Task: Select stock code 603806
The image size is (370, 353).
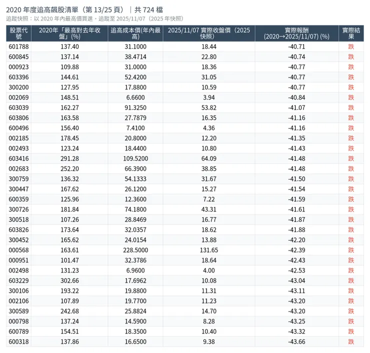Action: click(18, 117)
